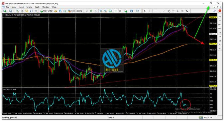Open the File menu
224x121 pixels.
point(7,7)
